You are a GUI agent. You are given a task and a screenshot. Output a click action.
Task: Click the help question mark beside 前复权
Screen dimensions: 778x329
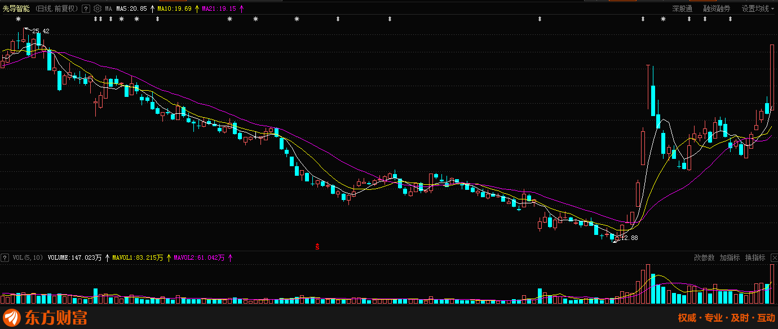(x=86, y=9)
